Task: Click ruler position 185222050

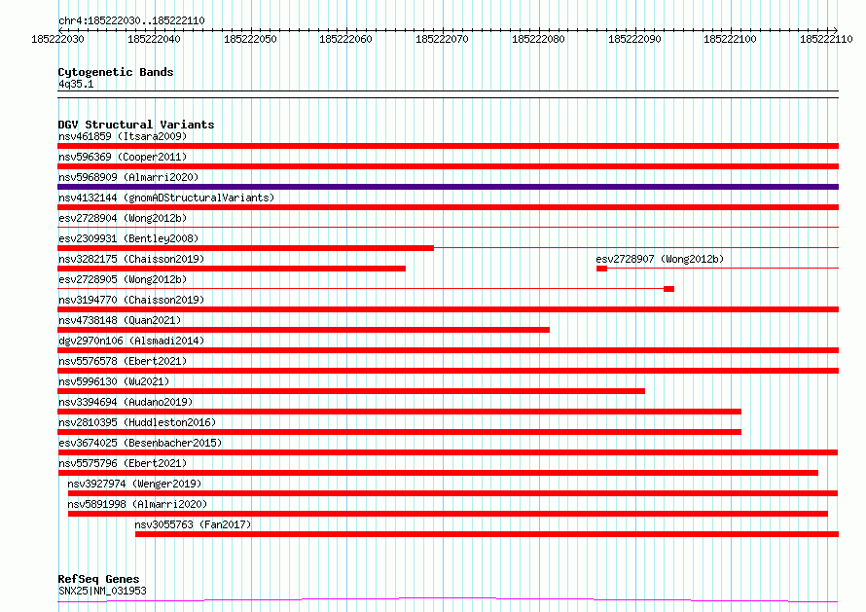Action: 250,39
